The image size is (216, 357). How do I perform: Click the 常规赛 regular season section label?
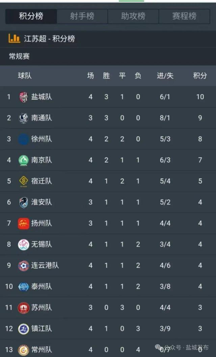[19, 56]
